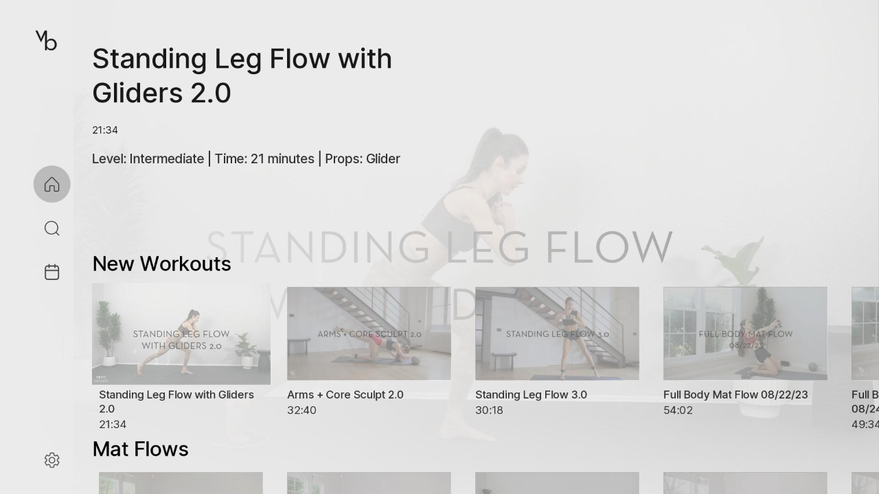
Task: Open Arms + Core Sculpt 2.0 thumbnail
Action: (369, 333)
